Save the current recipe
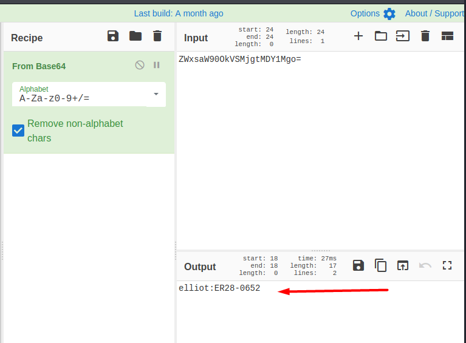 coord(113,36)
